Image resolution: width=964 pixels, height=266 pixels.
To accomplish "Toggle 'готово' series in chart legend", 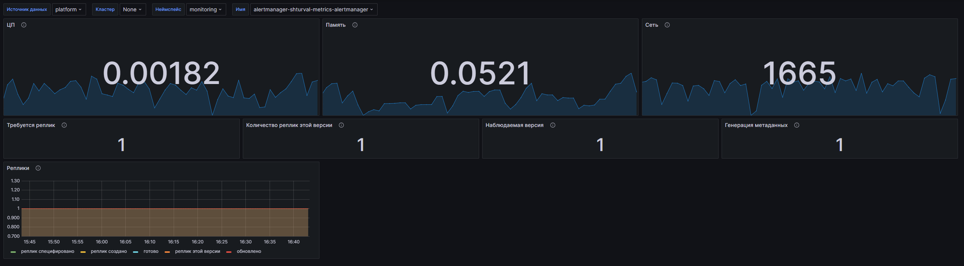I will pos(151,251).
